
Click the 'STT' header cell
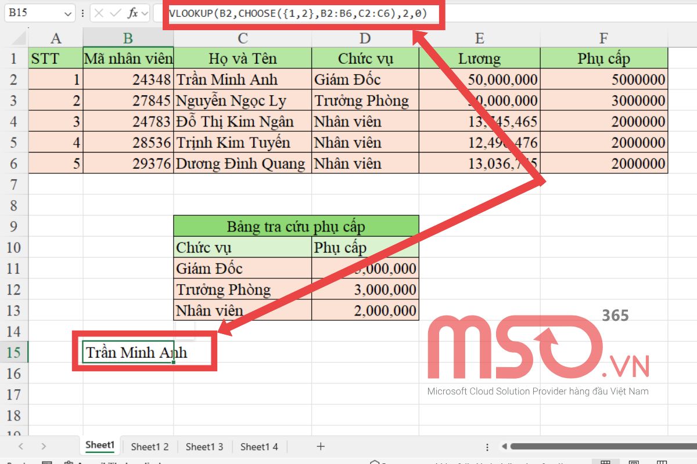(x=56, y=59)
